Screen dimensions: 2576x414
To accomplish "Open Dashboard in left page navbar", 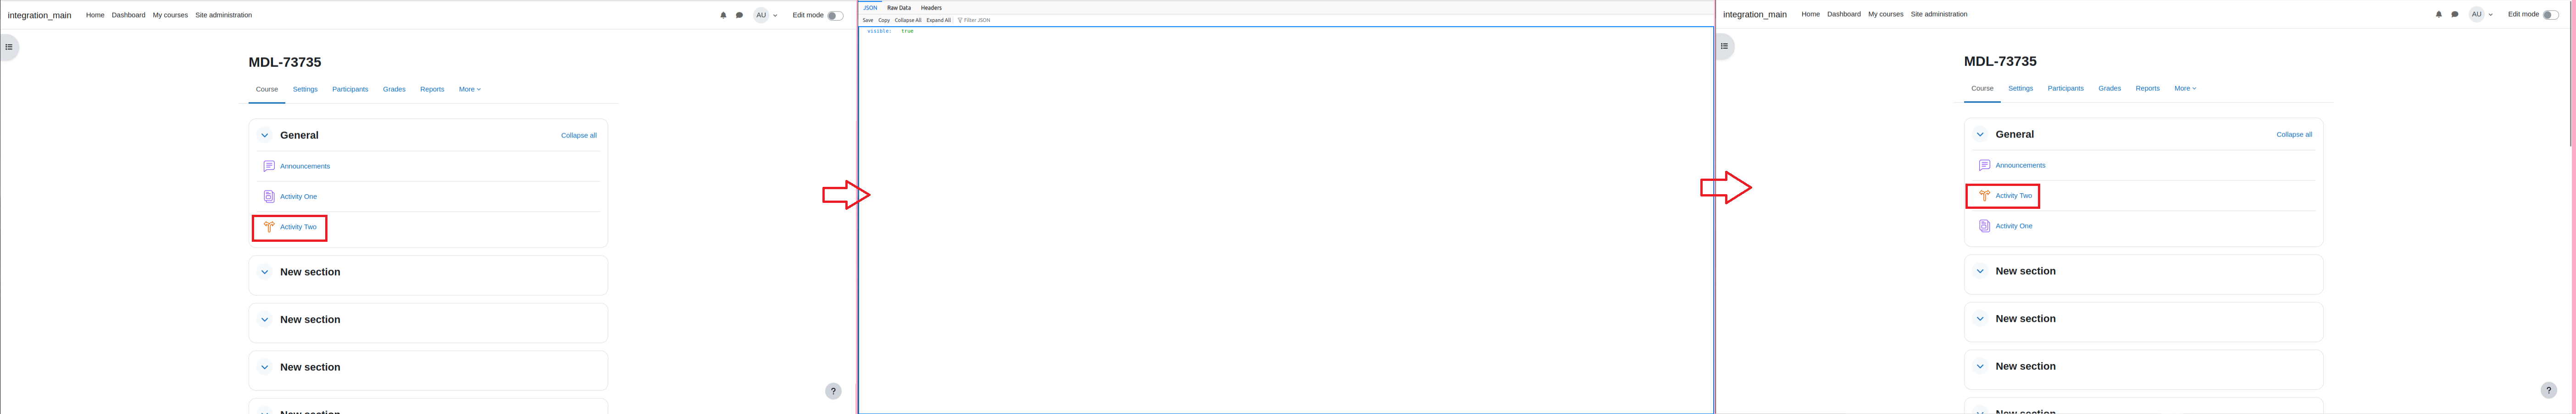I will pos(128,15).
